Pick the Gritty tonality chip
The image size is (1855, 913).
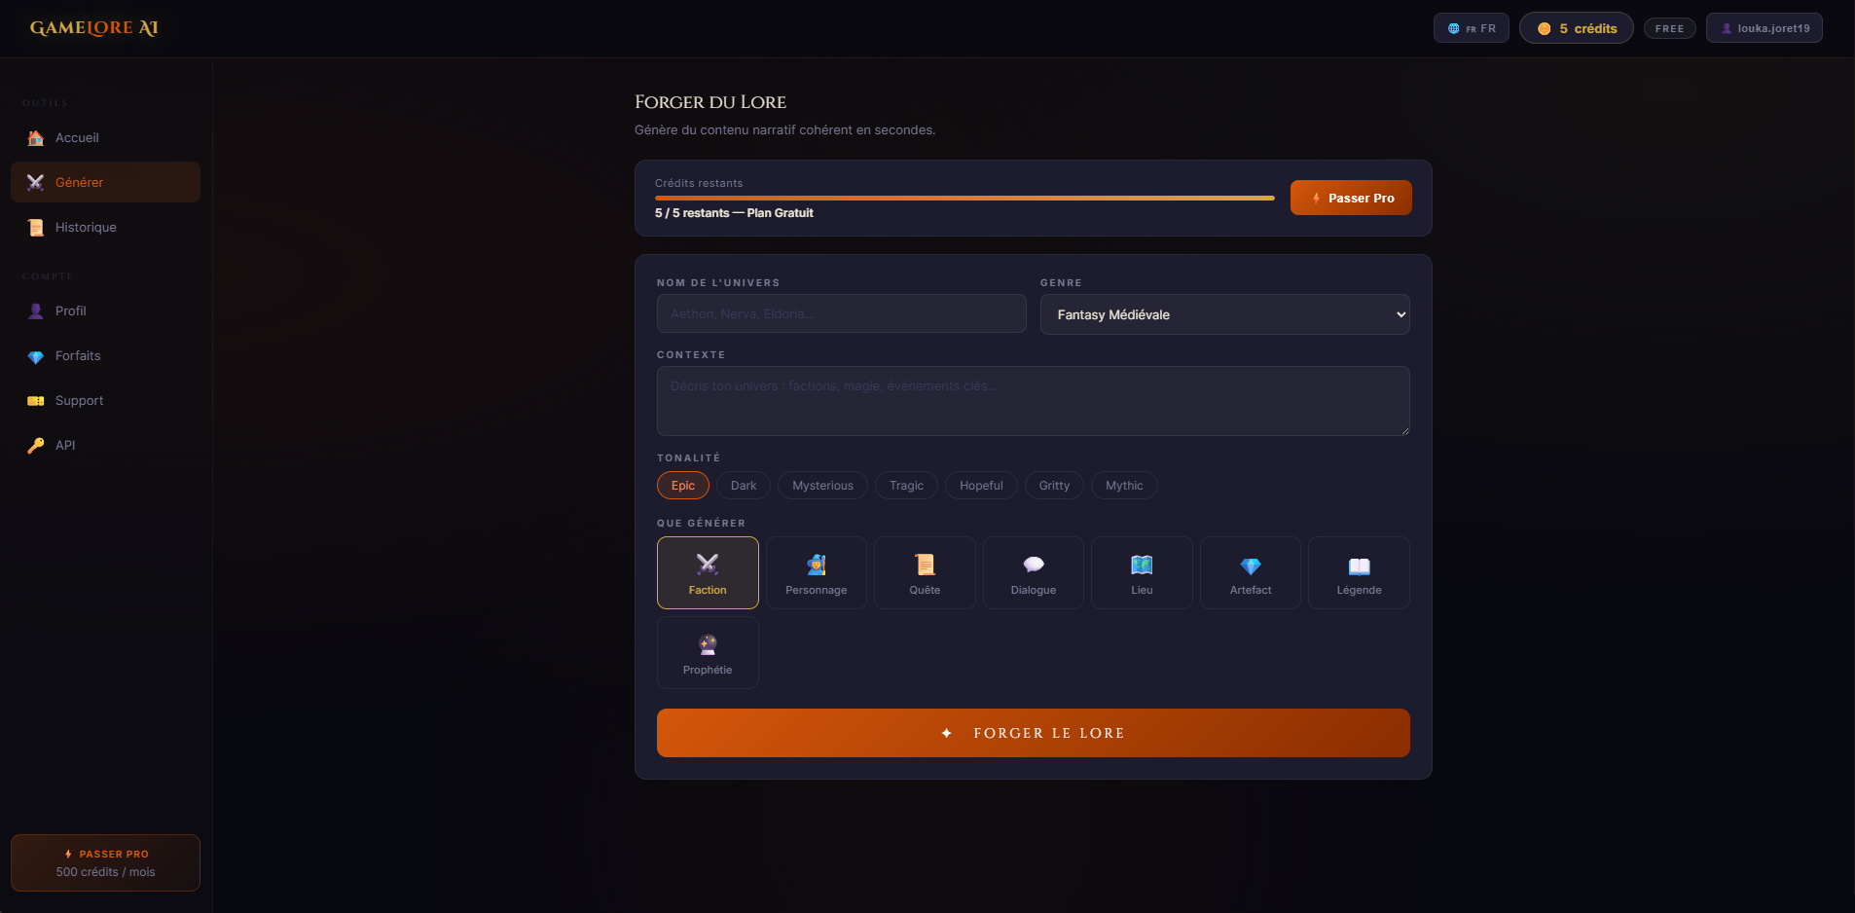[x=1054, y=486]
